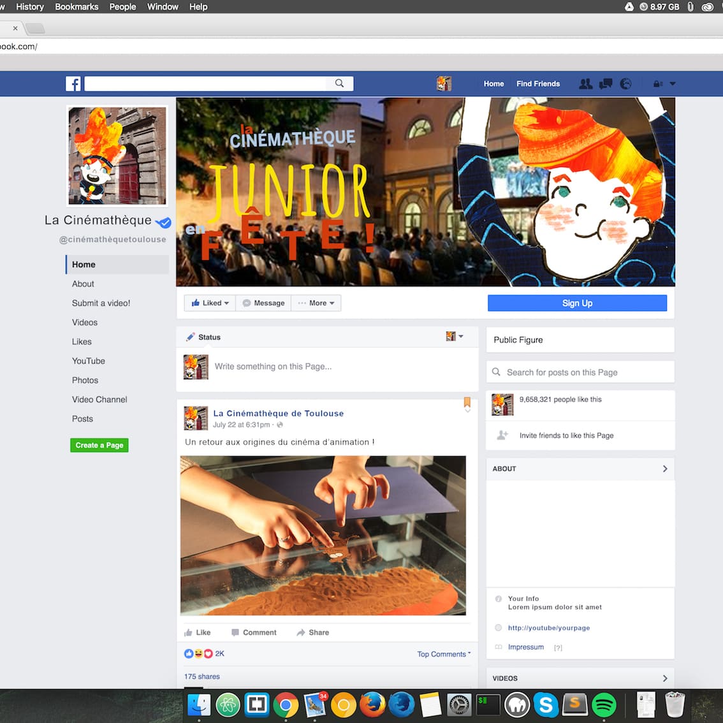Open the account settings dropdown arrow
723x723 pixels.
[x=673, y=84]
